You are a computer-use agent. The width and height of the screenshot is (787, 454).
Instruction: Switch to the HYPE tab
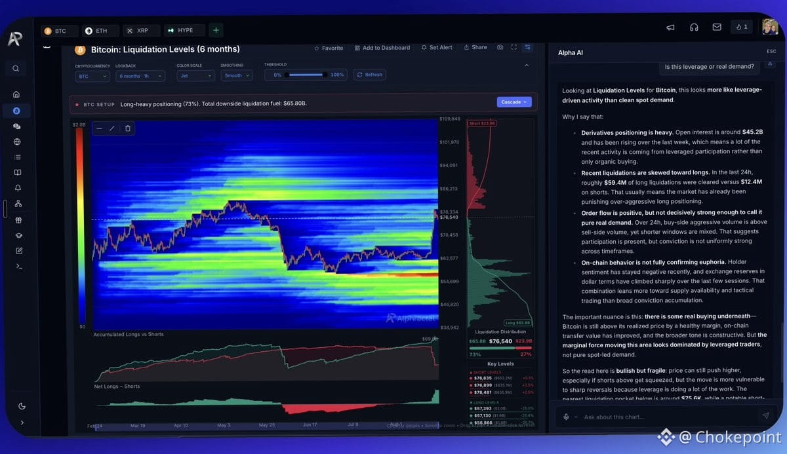184,31
